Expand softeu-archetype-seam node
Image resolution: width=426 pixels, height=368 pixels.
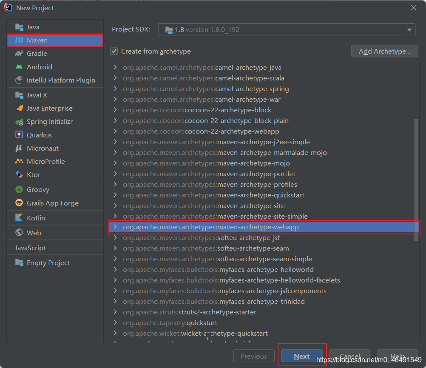(x=116, y=248)
